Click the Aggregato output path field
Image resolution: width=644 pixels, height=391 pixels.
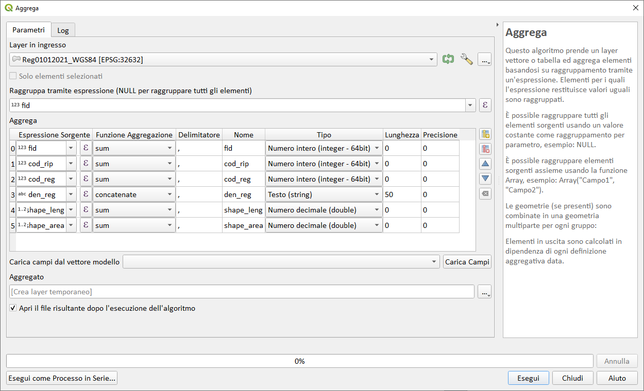point(242,292)
